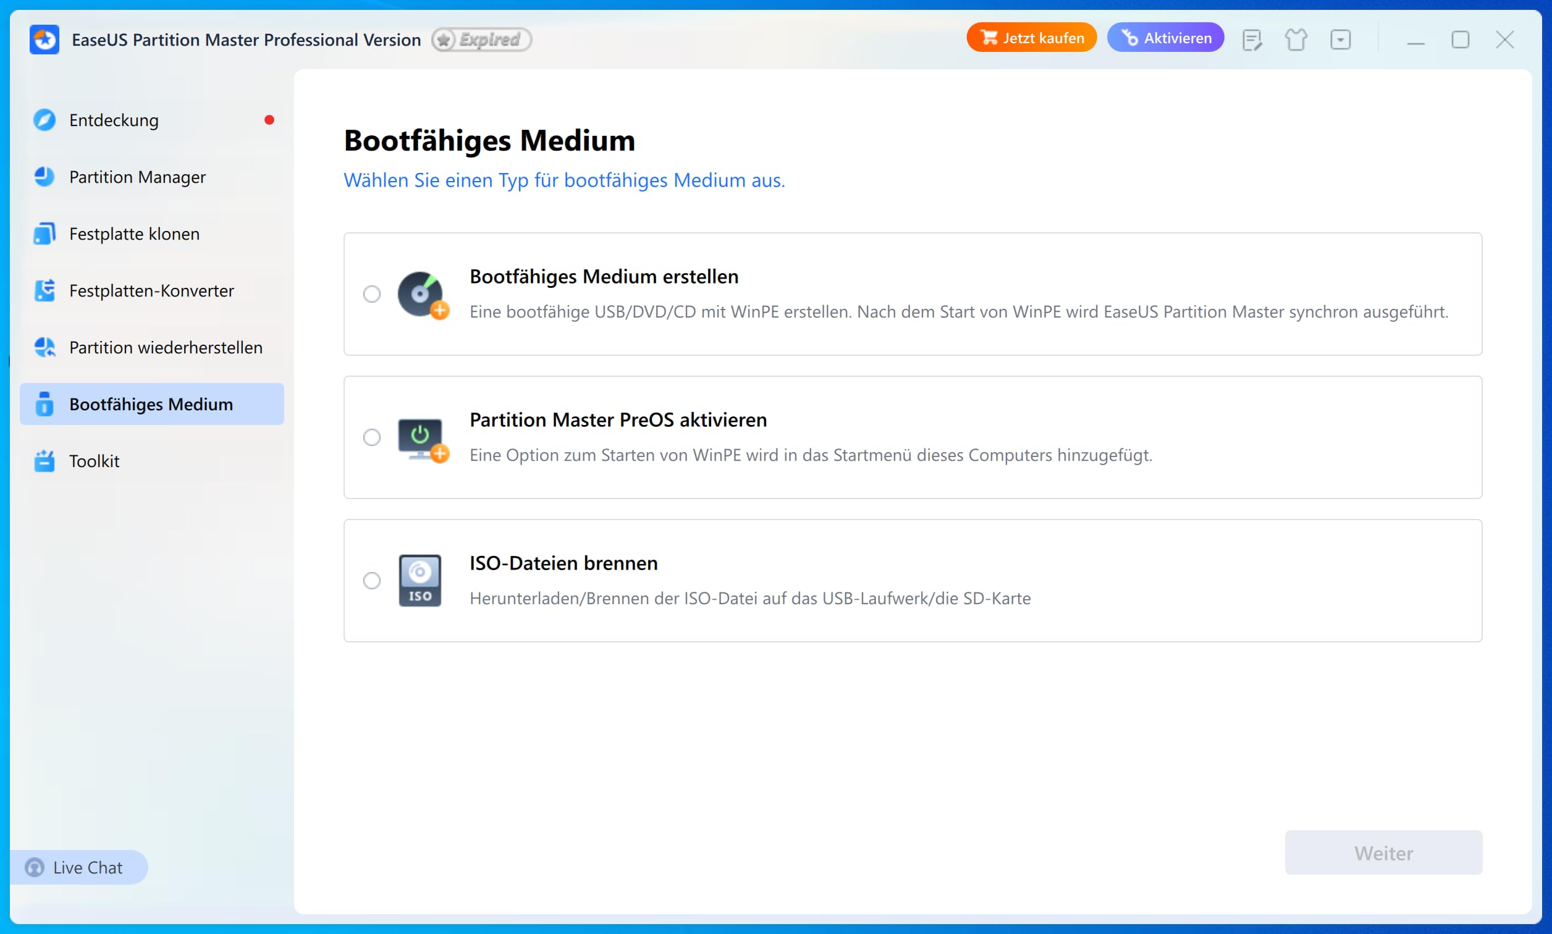Open Live Chat support
1552x934 pixels.
point(78,867)
